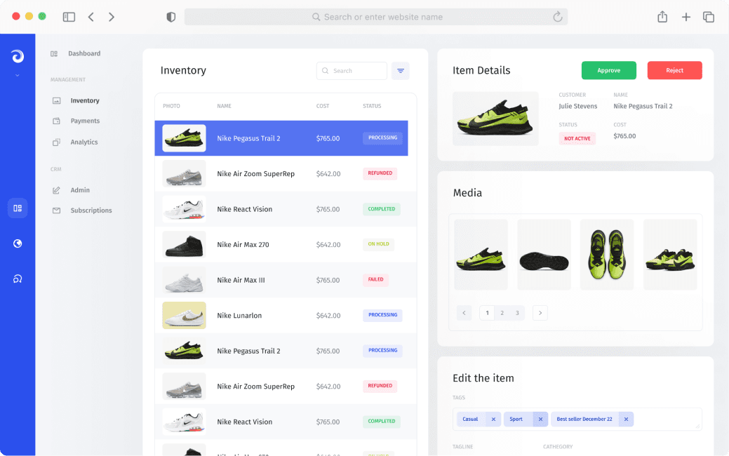The height and width of the screenshot is (456, 729).
Task: Go to next media page arrow
Action: tap(540, 313)
